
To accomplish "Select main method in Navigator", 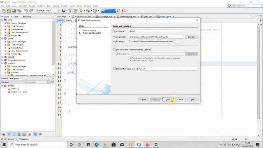I will [19, 92].
